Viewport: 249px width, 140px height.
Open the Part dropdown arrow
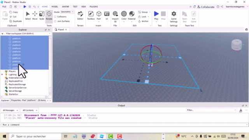[99, 22]
